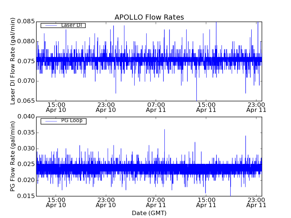Click the 0.075 tick on Laser DI axis
Image resolution: width=291 pixels, height=218 pixels.
tap(26, 61)
